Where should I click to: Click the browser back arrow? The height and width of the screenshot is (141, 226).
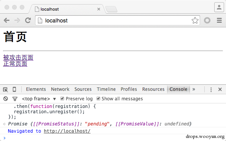6,20
